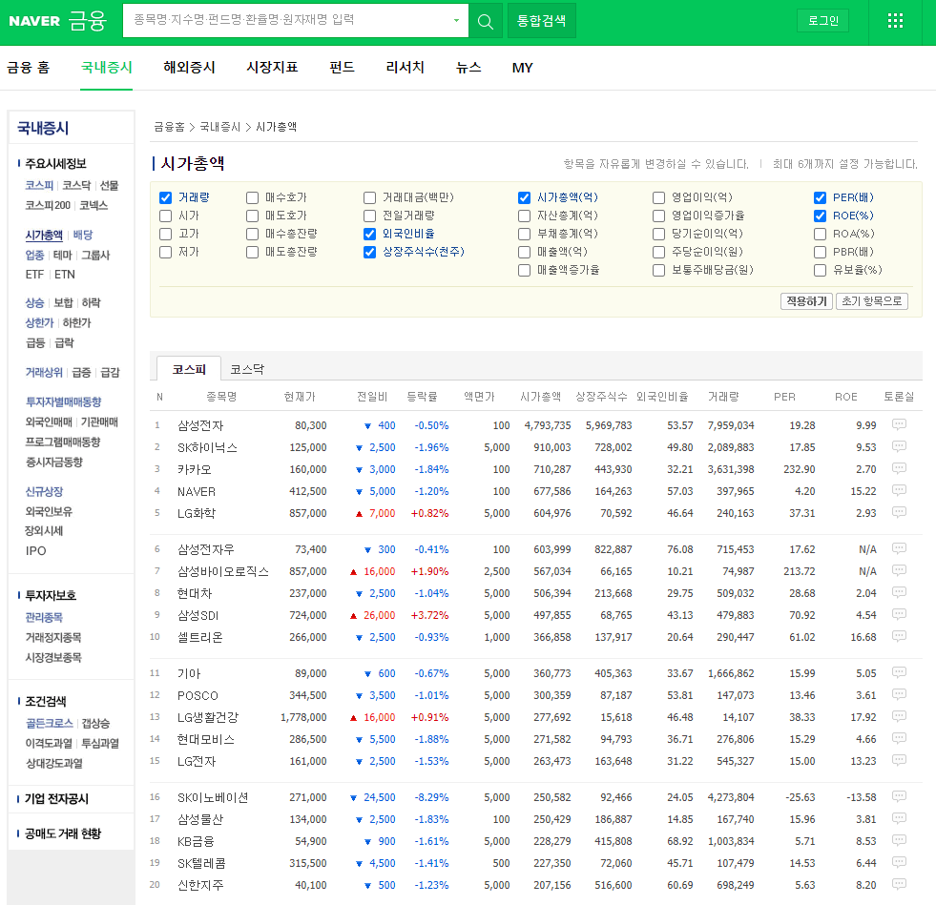The width and height of the screenshot is (936, 905).
Task: Open 시장지표 menu item
Action: pyautogui.click(x=272, y=68)
